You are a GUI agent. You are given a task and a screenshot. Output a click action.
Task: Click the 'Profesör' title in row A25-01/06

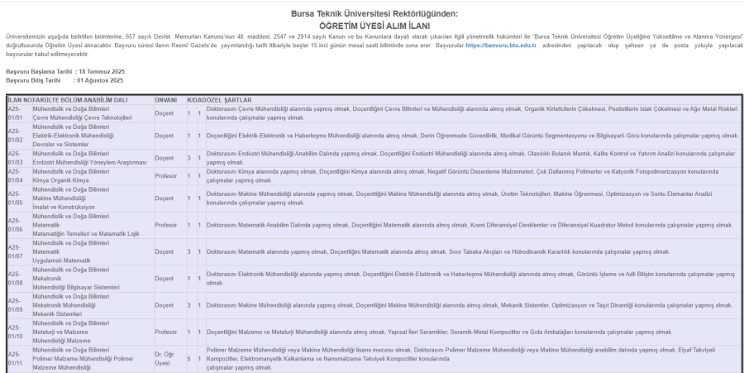[165, 225]
